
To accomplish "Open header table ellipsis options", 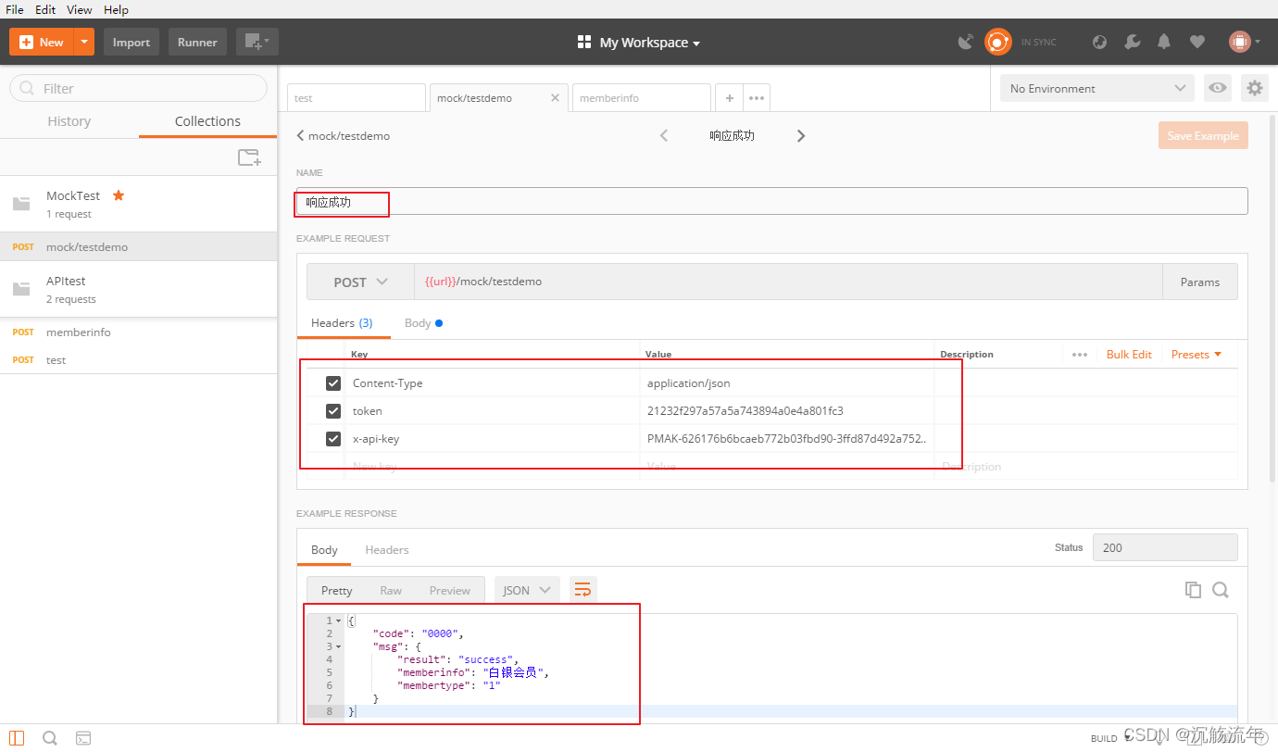I will 1080,354.
